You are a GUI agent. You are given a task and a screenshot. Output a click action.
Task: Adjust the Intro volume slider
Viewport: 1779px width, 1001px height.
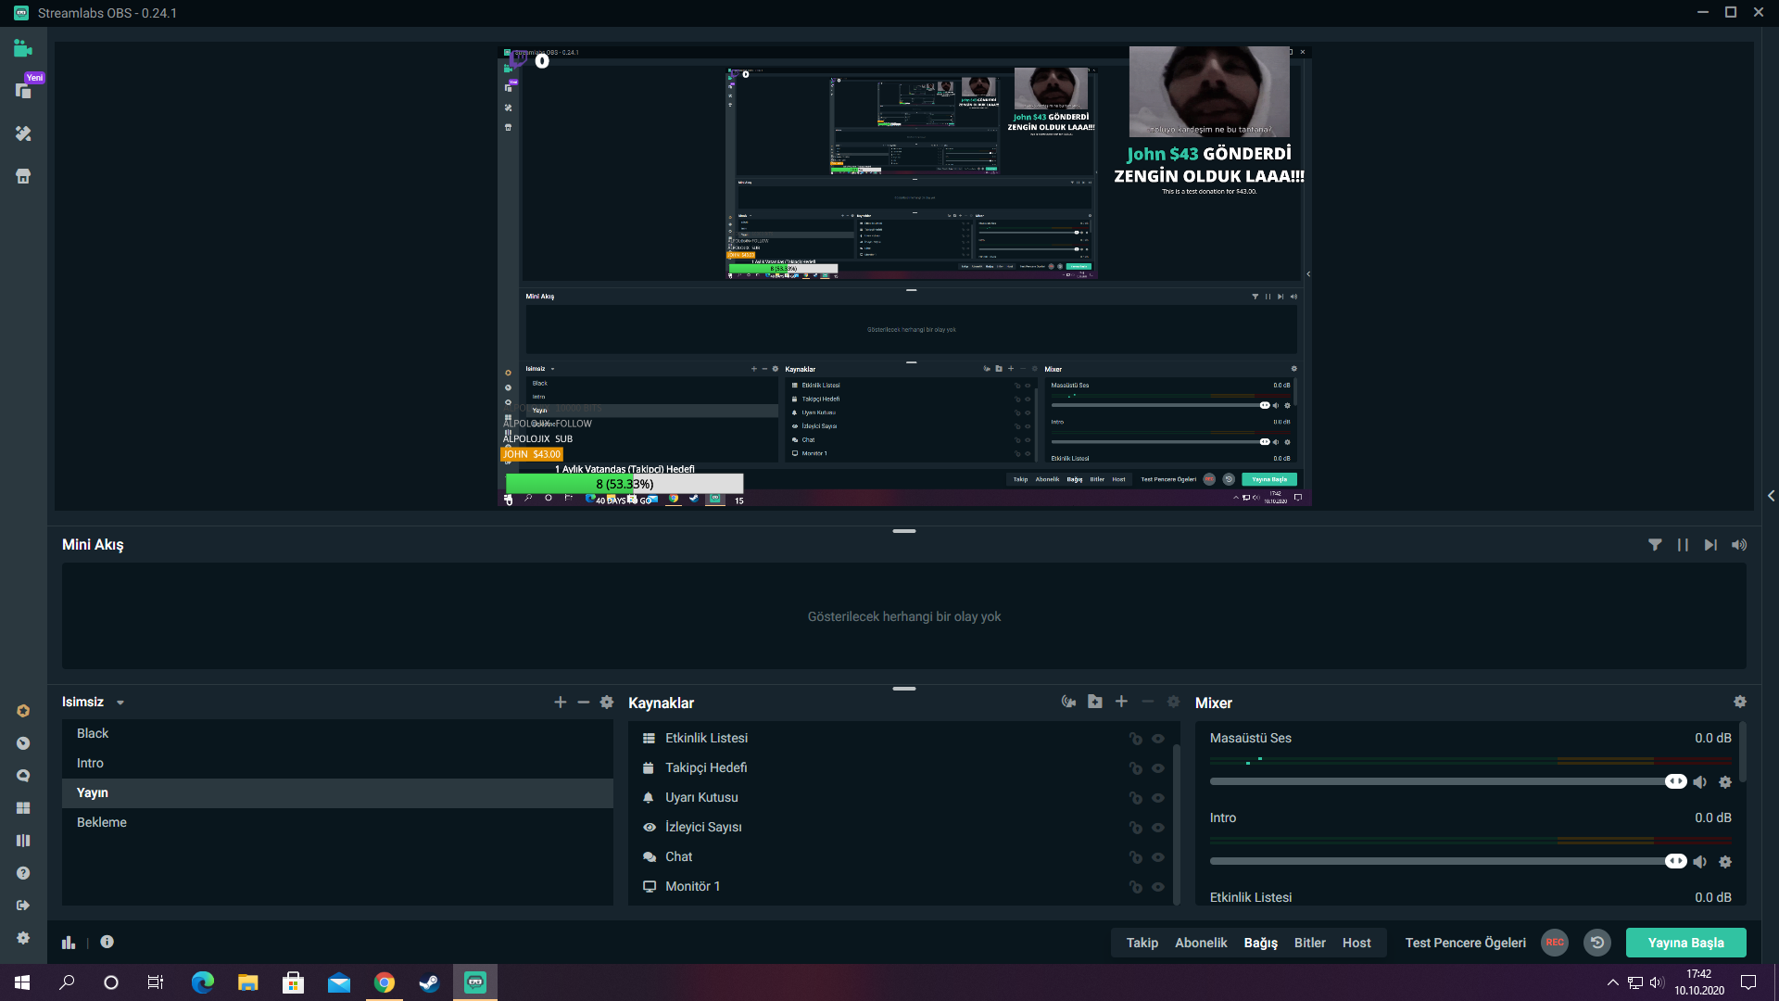pos(1675,862)
